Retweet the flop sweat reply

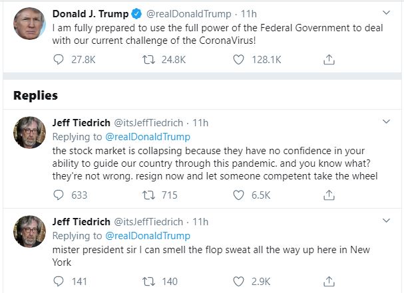pos(151,281)
